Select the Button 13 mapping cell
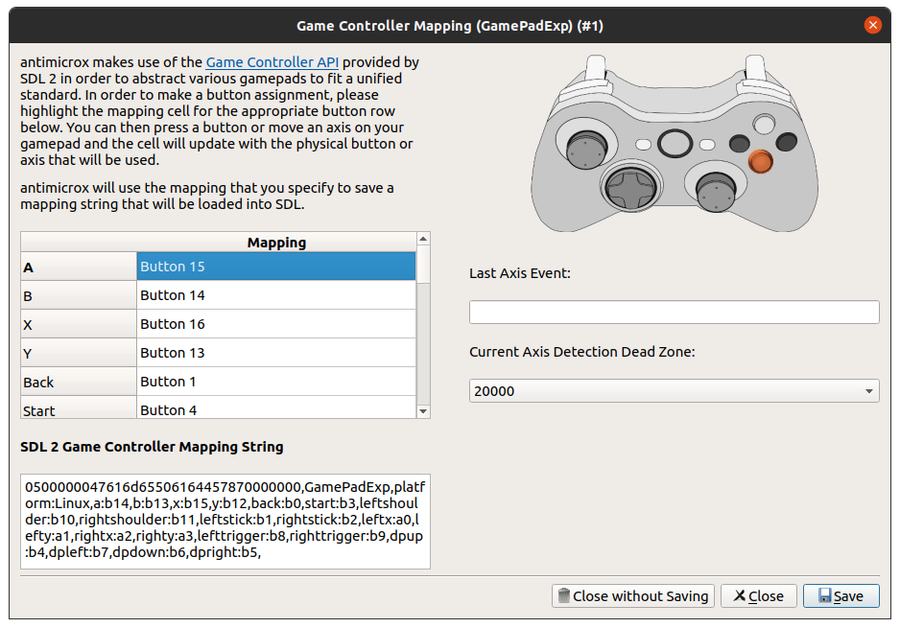Image resolution: width=900 pixels, height=628 pixels. (x=276, y=353)
